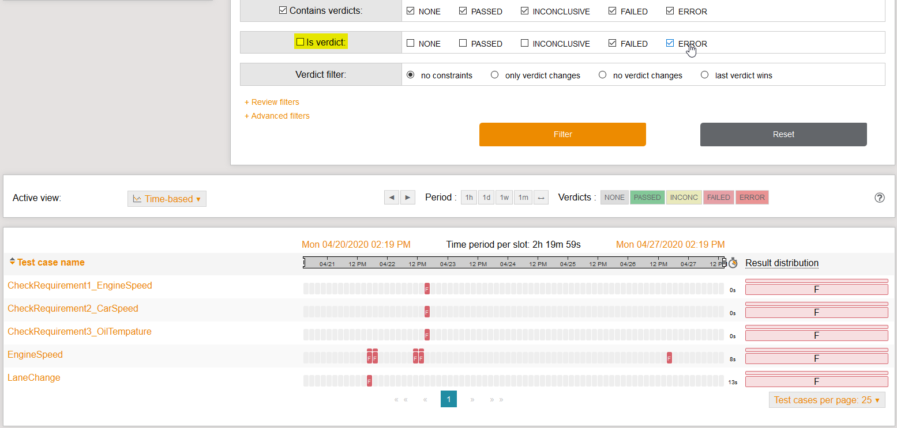
Task: Uncheck ERROR in Is verdict row
Action: (670, 43)
